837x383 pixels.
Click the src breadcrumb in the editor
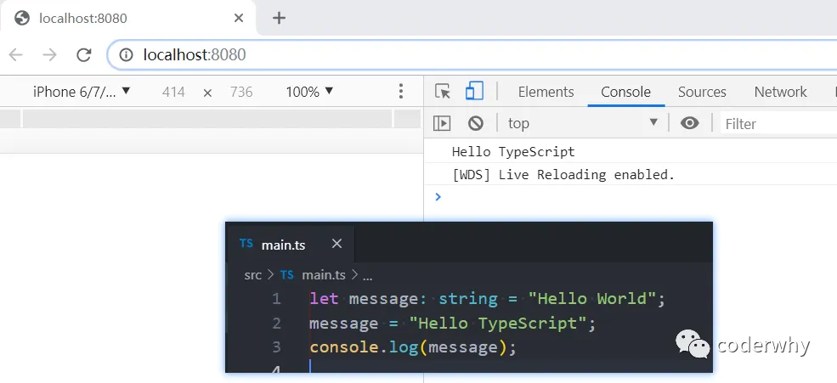(x=253, y=275)
